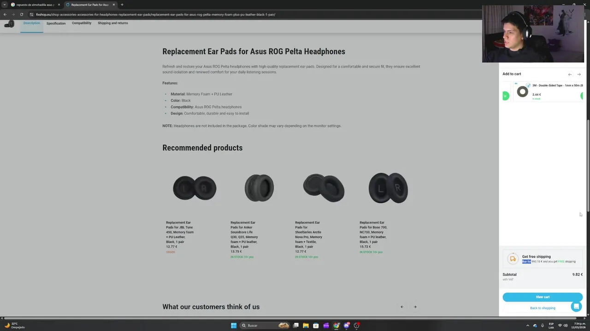Viewport: 590px width, 331px height.
Task: Open 3M Double-Sided Tape product image
Action: coord(522,91)
